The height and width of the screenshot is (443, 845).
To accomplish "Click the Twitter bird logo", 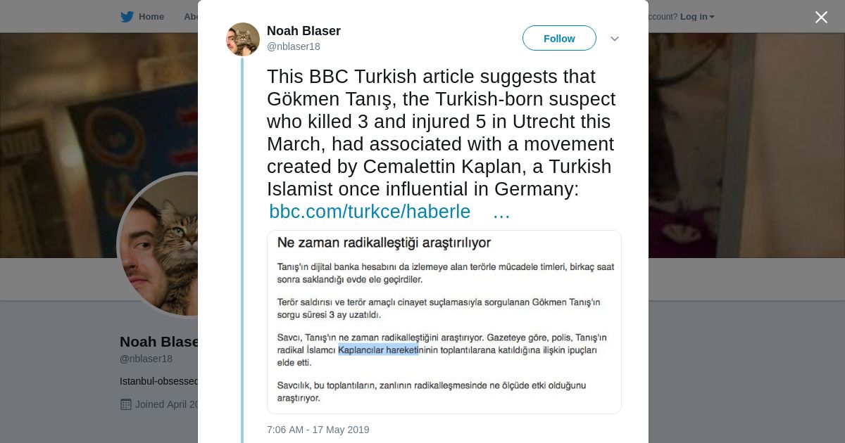I will click(x=127, y=17).
